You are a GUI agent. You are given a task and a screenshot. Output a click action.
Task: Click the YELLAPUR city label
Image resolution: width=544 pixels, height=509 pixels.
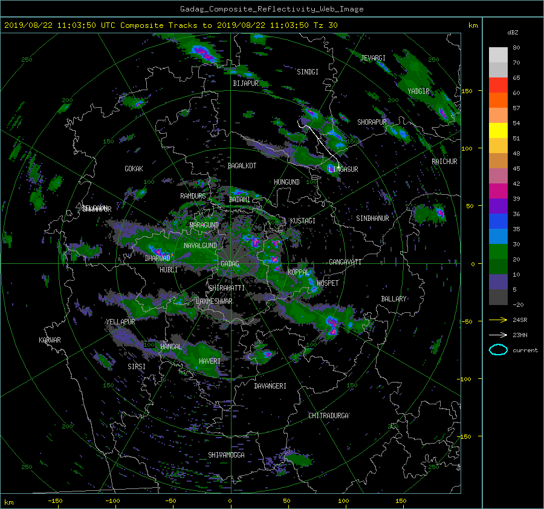pos(120,322)
